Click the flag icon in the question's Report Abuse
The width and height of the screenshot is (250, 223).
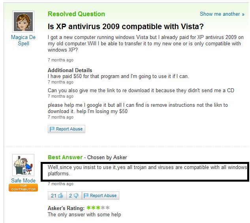pos(52,129)
